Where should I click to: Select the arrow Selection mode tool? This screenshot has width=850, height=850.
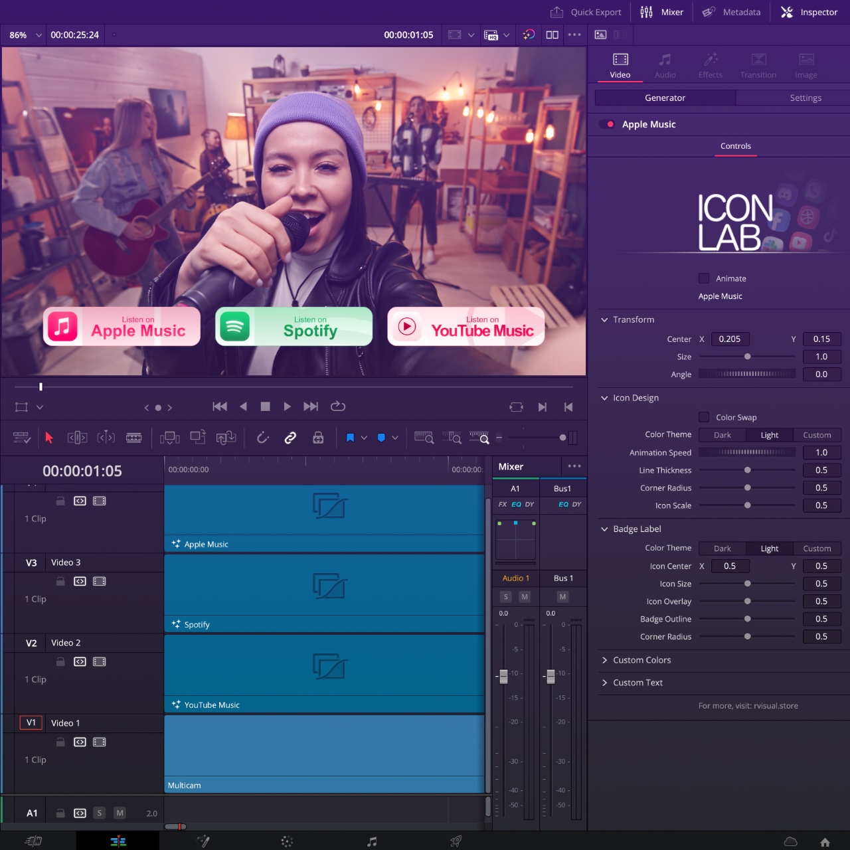(48, 438)
